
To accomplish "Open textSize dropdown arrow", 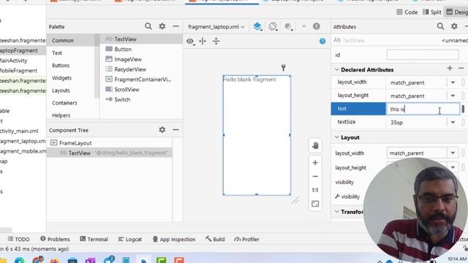I will (x=453, y=122).
